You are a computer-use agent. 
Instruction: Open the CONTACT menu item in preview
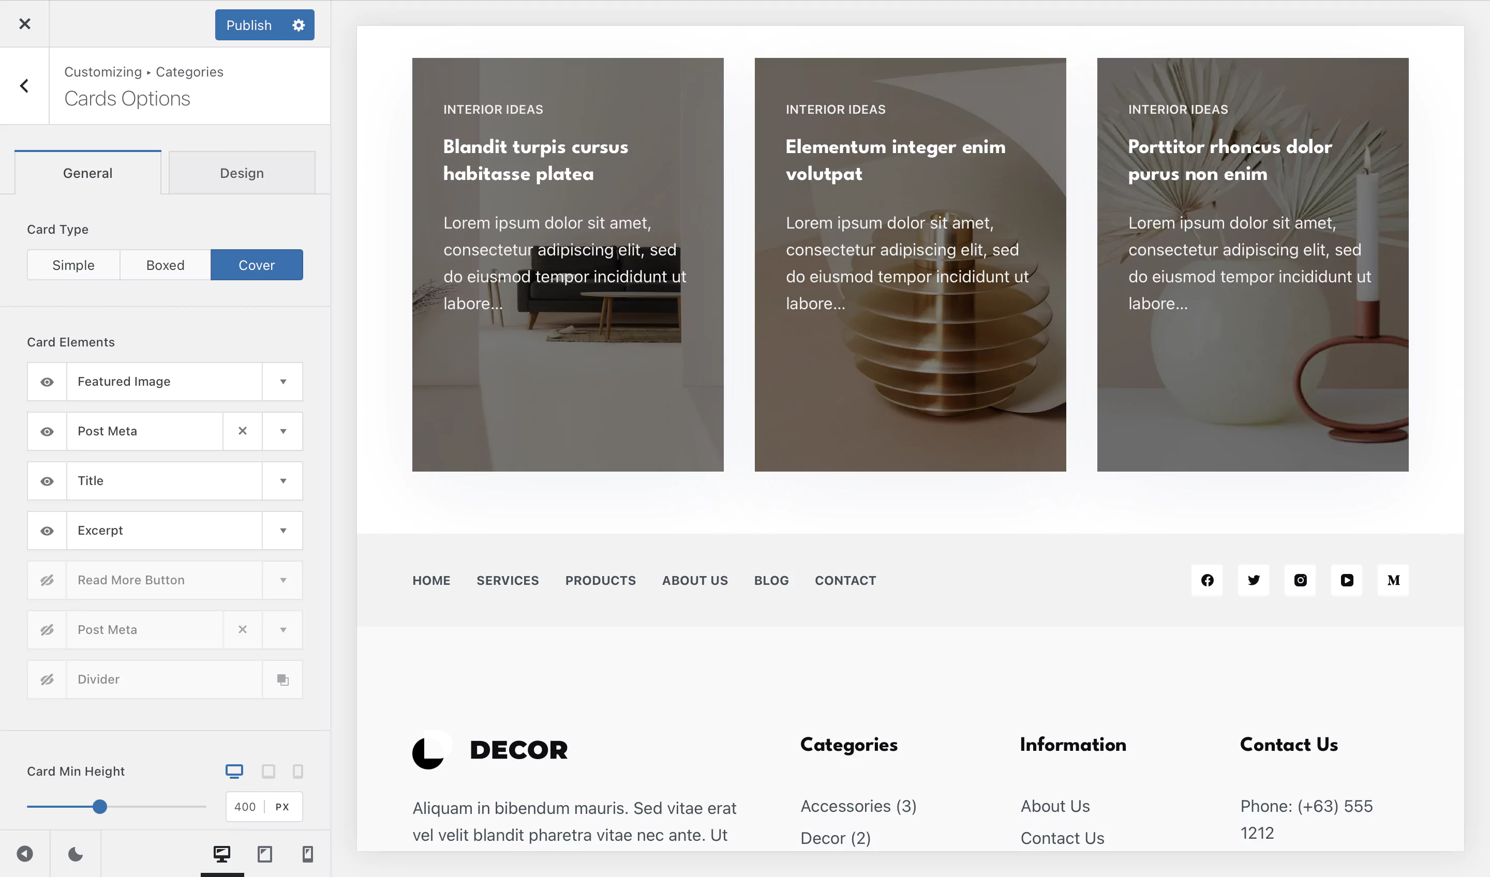tap(845, 580)
